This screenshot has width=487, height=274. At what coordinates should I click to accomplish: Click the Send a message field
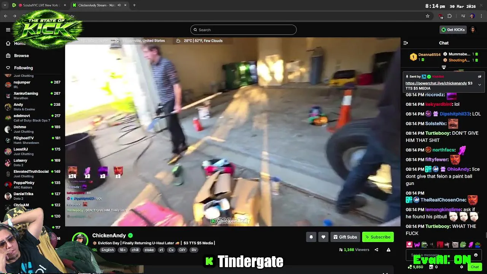pyautogui.click(x=439, y=255)
